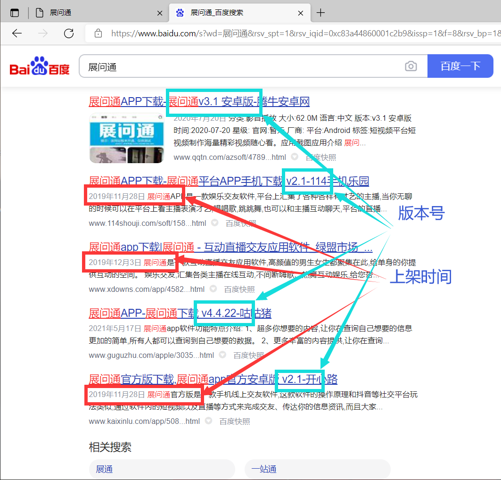Viewport: 501px width, 480px height.
Task: Visit the www.qqtn.com result URL
Action: [x=230, y=157]
